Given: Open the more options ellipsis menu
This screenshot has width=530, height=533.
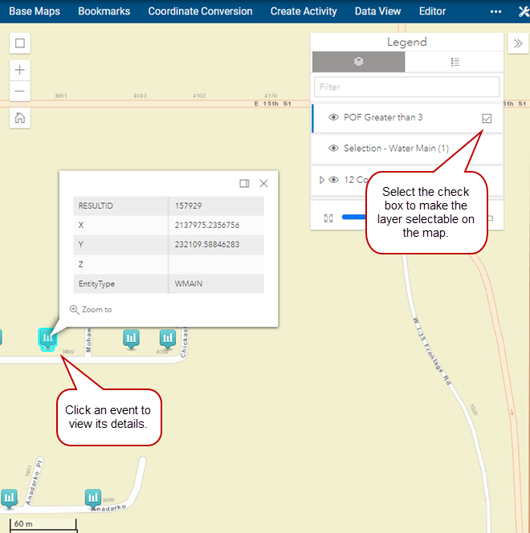Looking at the screenshot, I should click(495, 11).
